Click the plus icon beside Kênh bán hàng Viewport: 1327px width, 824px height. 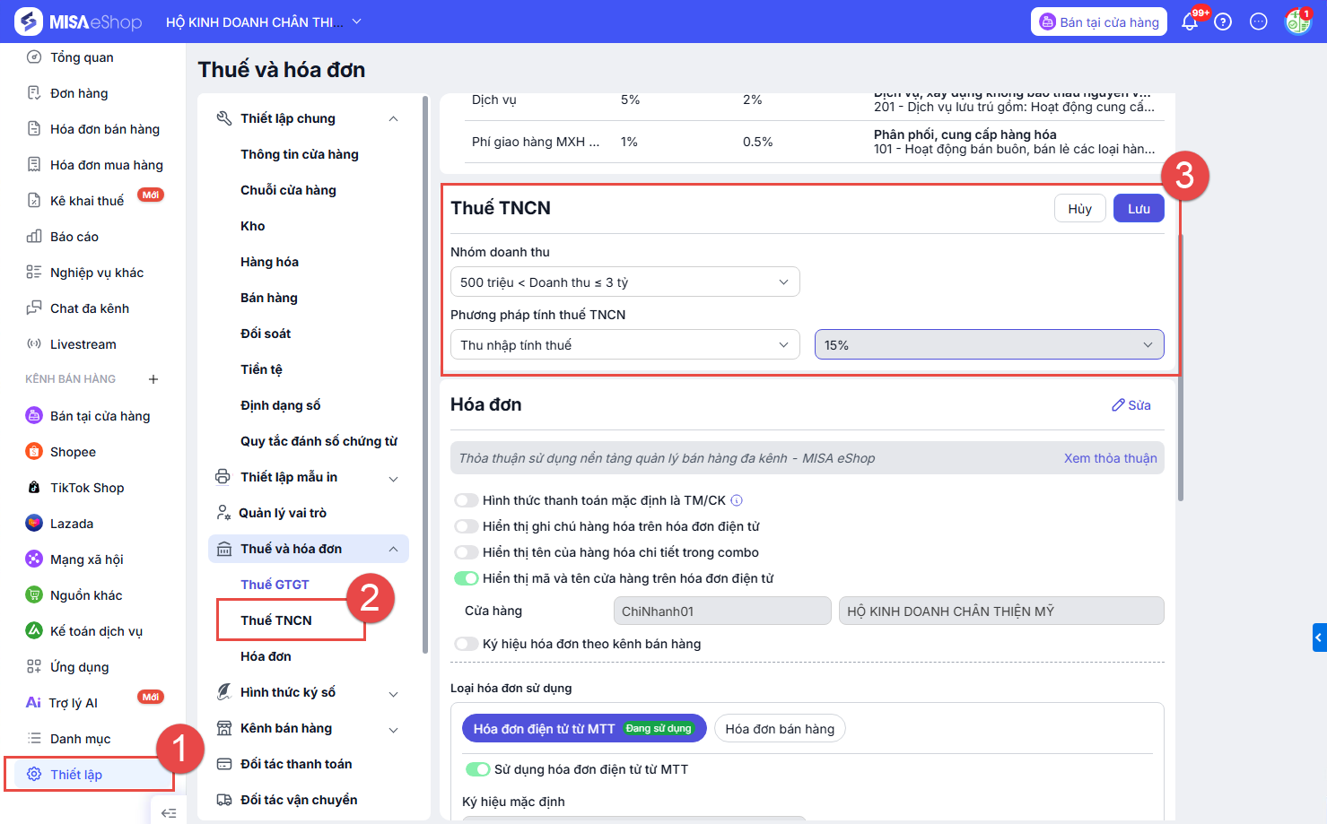point(153,379)
